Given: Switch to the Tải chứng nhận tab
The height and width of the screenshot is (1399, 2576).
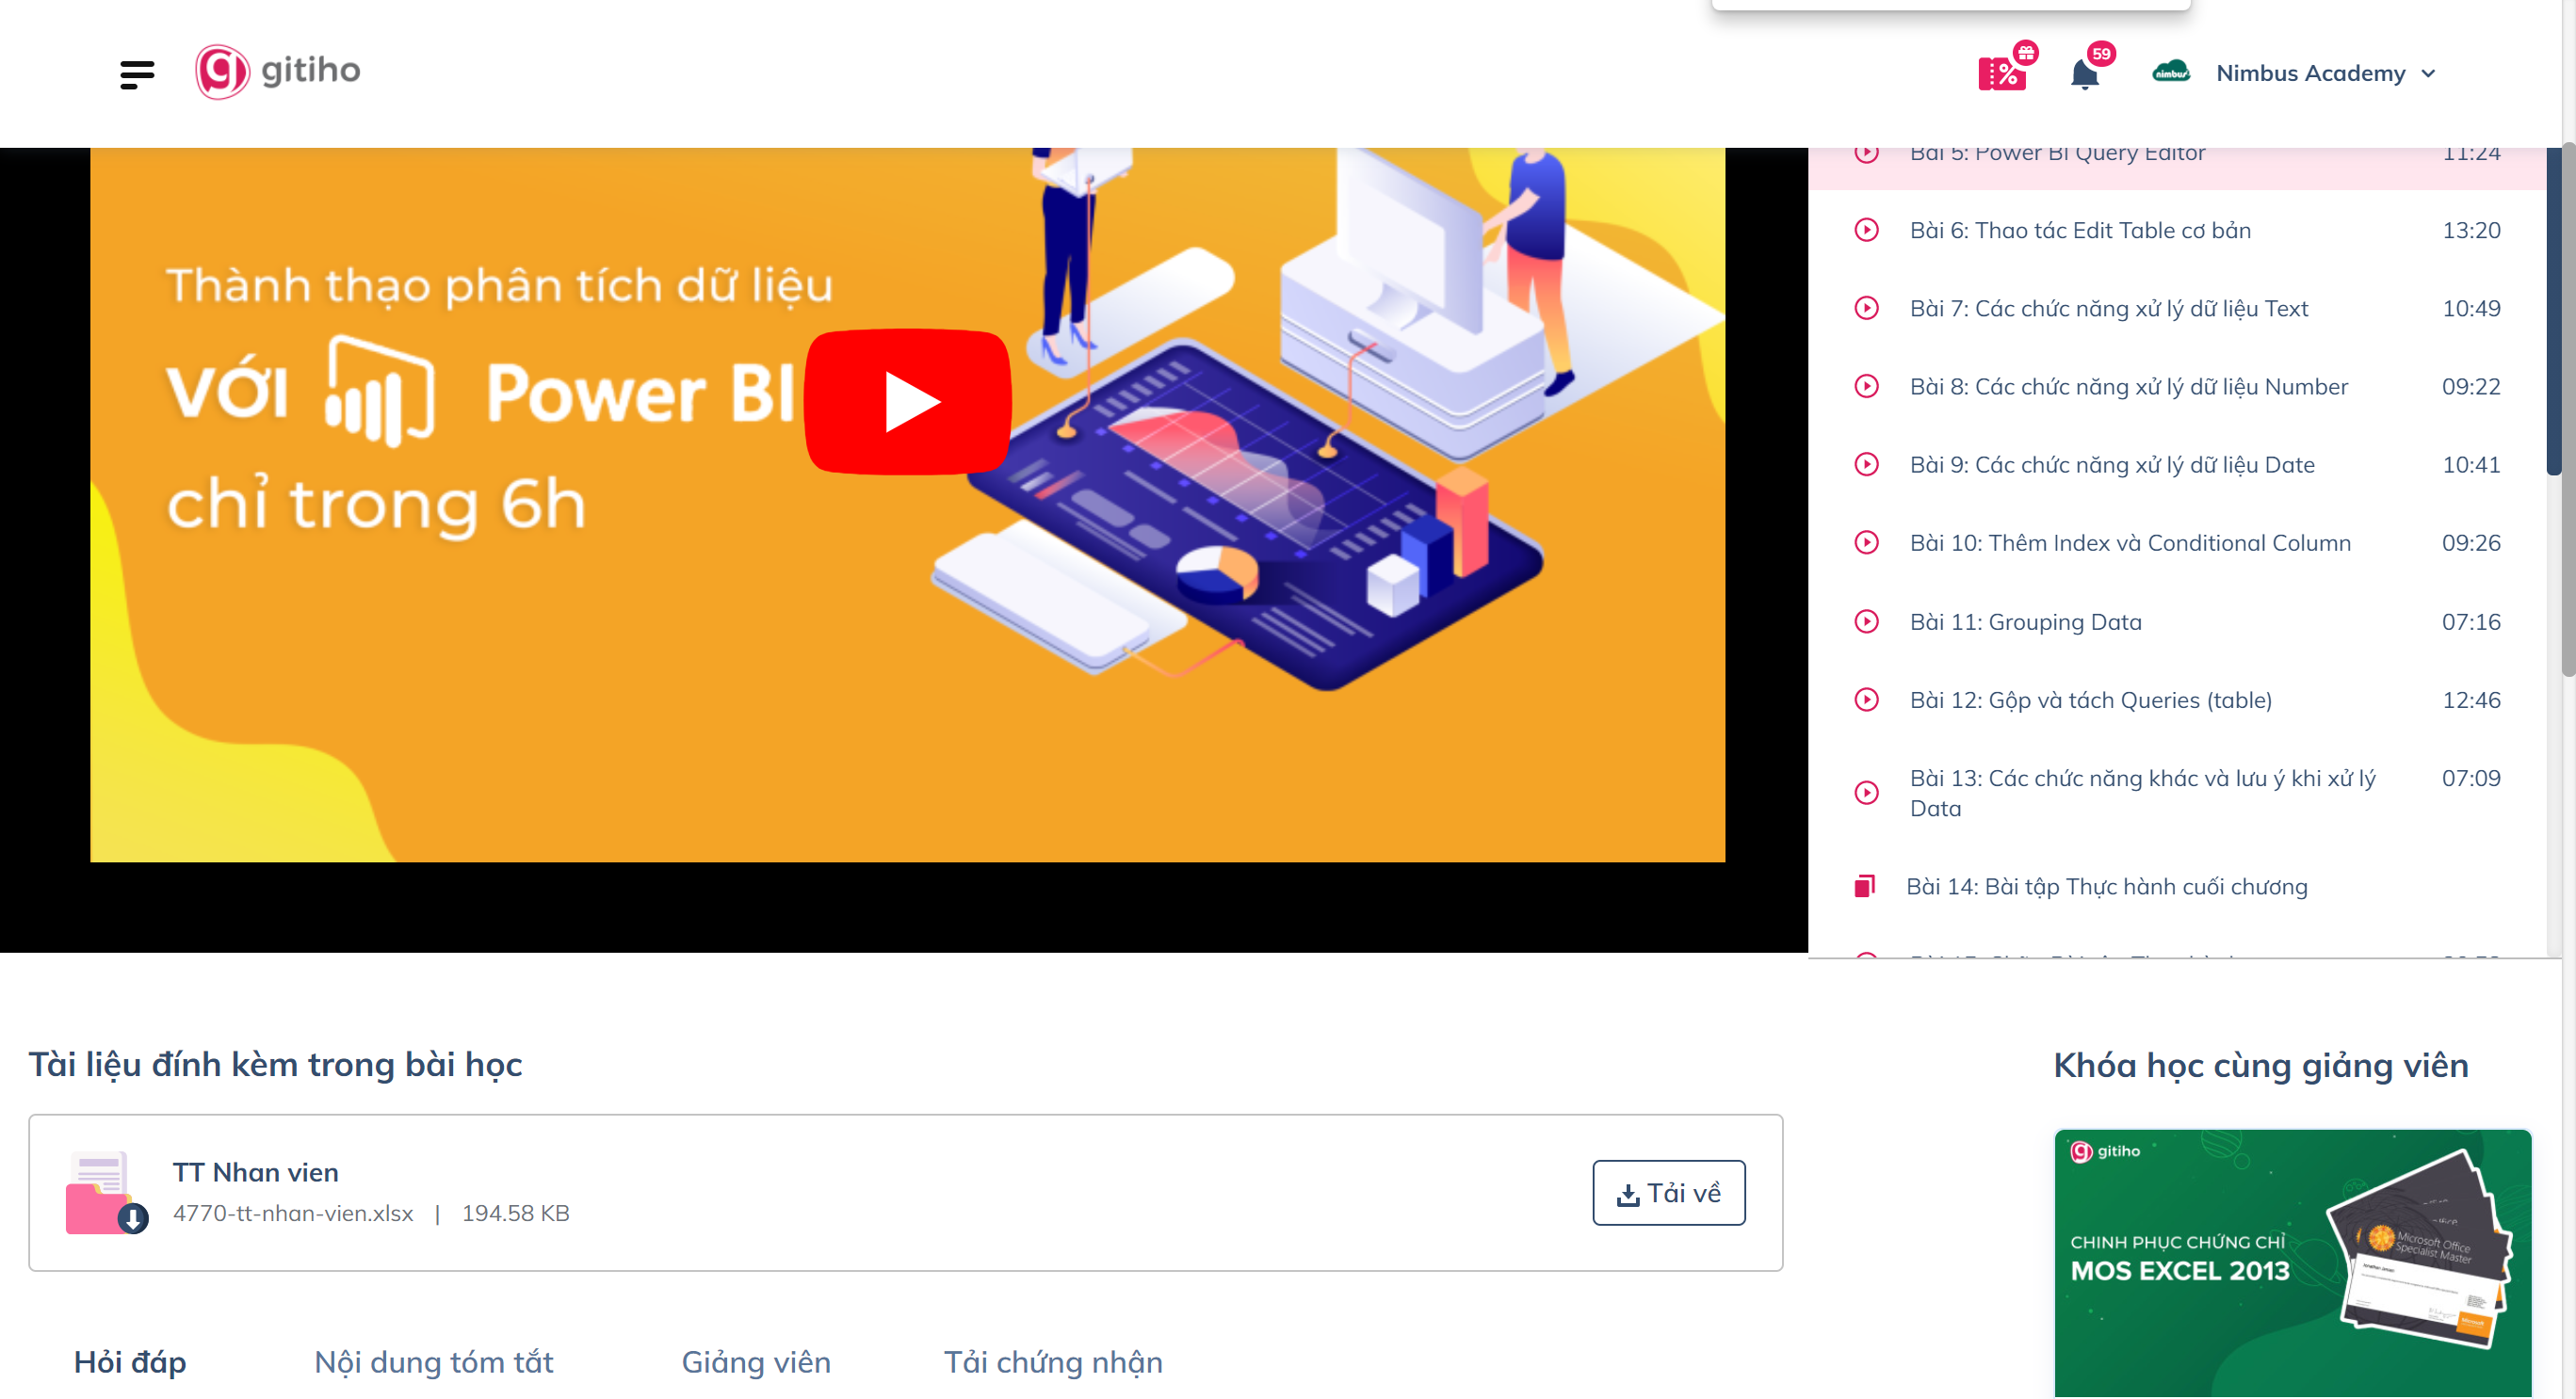Looking at the screenshot, I should click(x=1053, y=1362).
